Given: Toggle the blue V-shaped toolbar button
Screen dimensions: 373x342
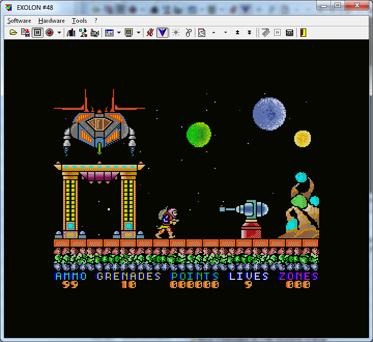Looking at the screenshot, I should (x=163, y=33).
